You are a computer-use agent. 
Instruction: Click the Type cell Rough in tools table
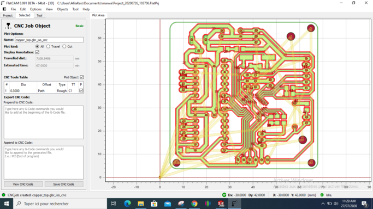point(62,91)
